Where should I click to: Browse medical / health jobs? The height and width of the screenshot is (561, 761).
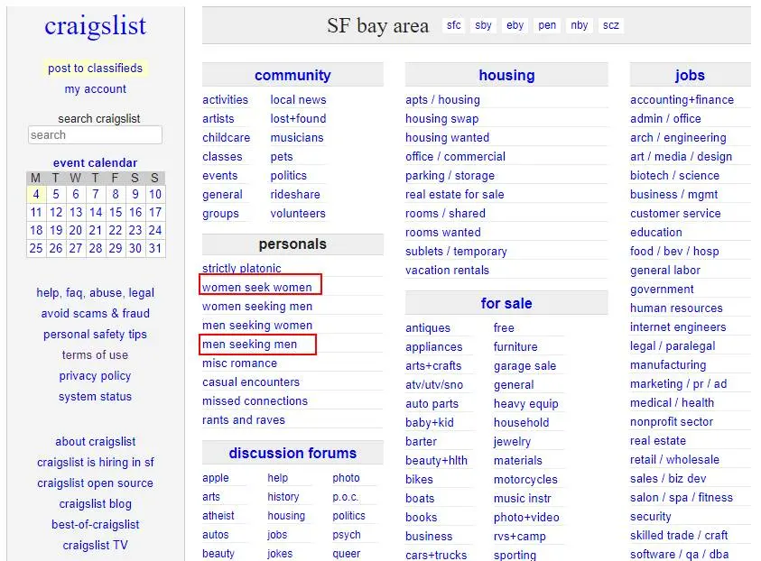pos(672,403)
